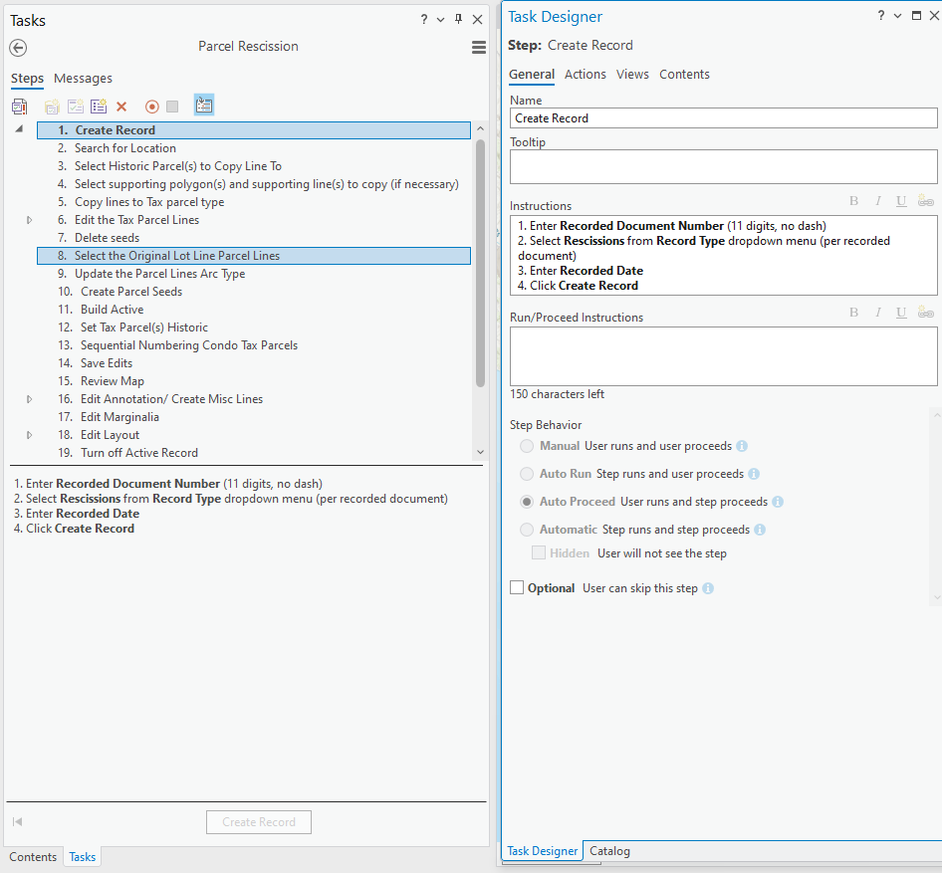942x873 pixels.
Task: Click the back arrow in the Tasks pane
Action: (x=17, y=47)
